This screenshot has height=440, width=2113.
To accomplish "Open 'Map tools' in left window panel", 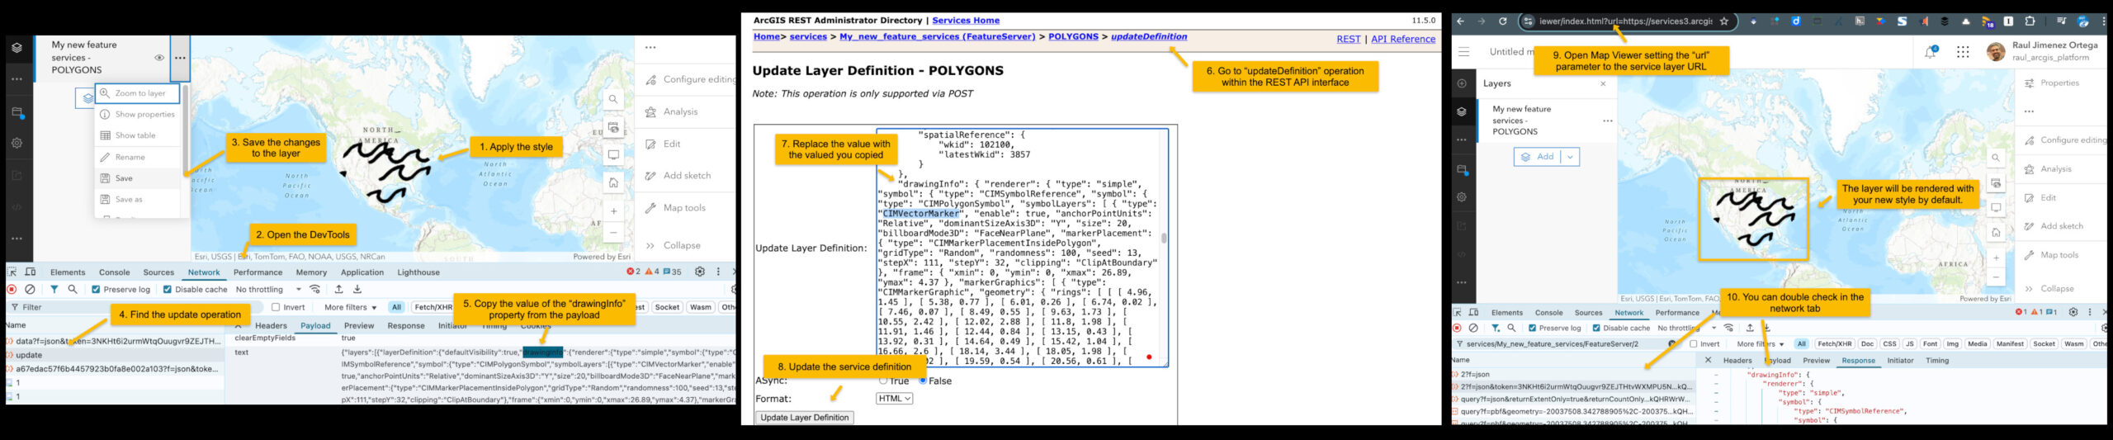I will (676, 207).
